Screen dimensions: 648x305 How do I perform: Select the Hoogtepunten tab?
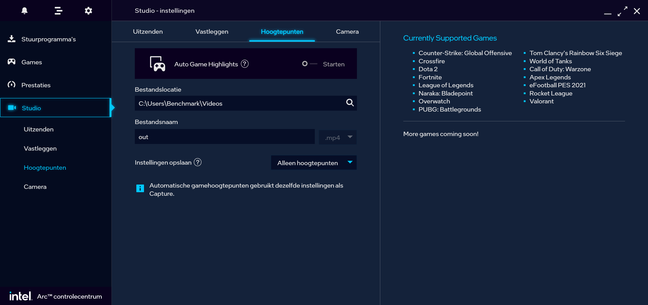click(x=282, y=32)
